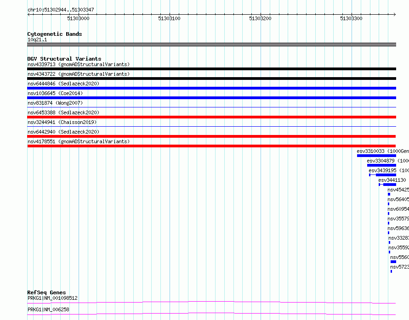The image size is (409, 320).
Task: Open variant nsv4339713 (gnomADStructuralVariants) label
Action: 79,64
